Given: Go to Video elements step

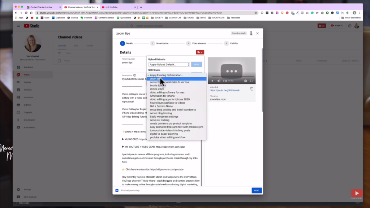Looking at the screenshot, I should [x=196, y=43].
